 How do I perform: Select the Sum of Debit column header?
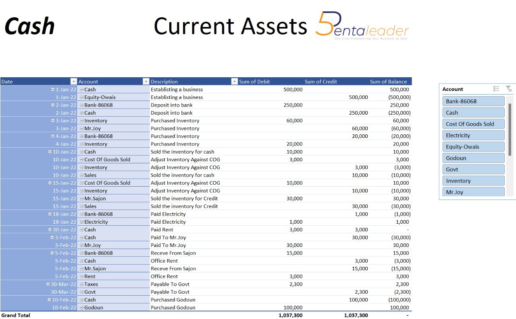(254, 82)
